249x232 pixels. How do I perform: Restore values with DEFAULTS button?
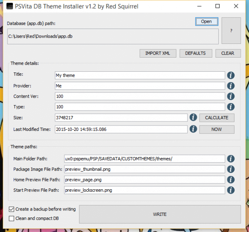195,53
